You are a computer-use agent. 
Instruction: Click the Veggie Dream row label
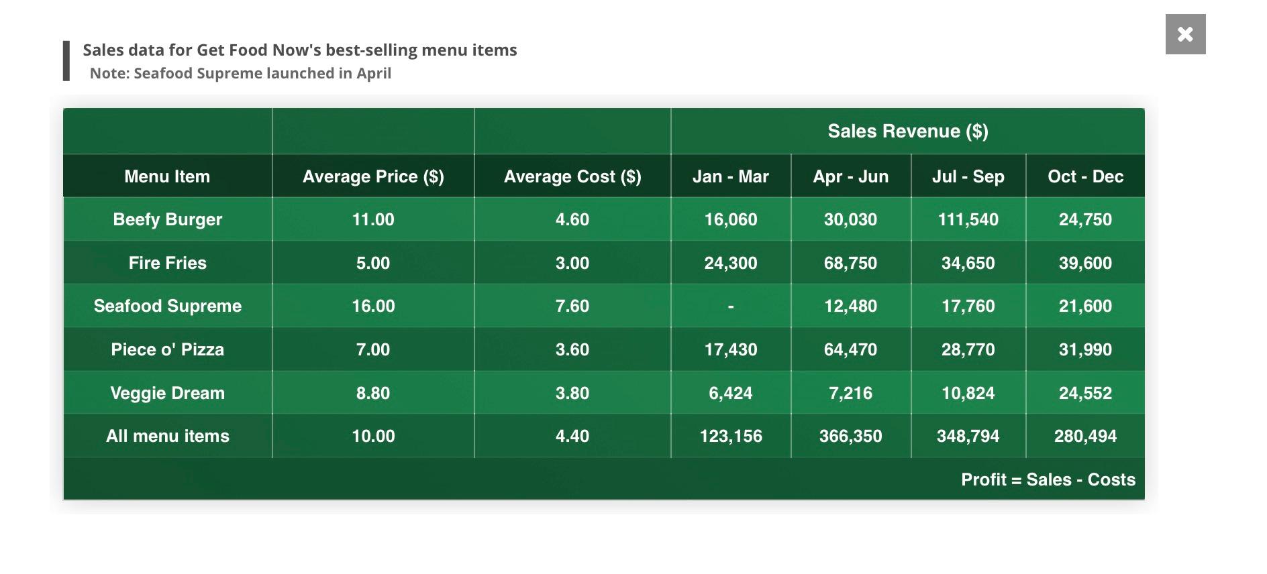point(167,393)
